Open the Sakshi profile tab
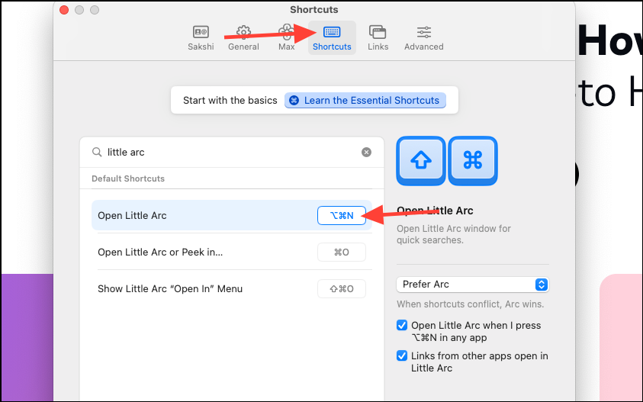 [201, 37]
